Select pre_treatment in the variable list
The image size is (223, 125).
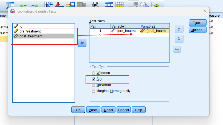30,31
